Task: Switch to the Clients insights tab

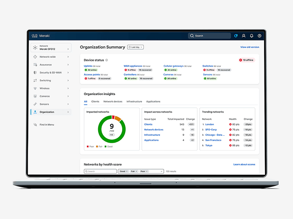Action: click(95, 102)
